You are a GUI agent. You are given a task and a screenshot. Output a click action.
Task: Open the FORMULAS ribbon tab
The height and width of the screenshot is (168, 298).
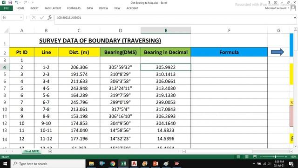pos(74,8)
